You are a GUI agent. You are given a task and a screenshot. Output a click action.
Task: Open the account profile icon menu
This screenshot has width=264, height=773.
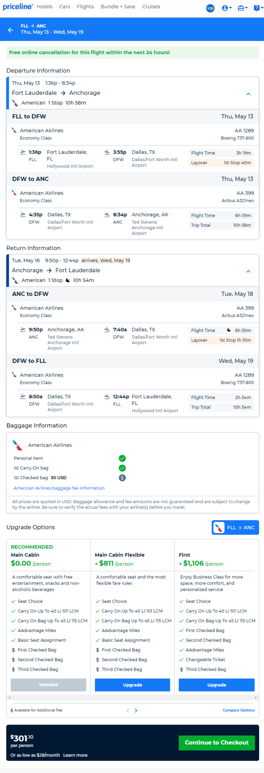pyautogui.click(x=227, y=8)
